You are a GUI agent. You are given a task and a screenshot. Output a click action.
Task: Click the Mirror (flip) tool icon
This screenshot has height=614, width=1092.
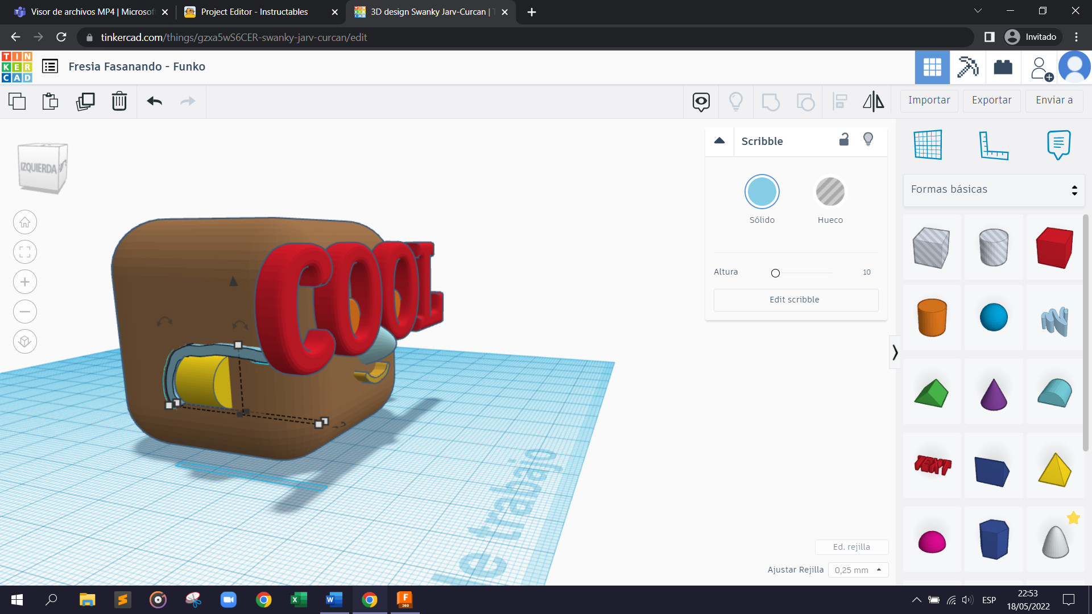pos(873,101)
